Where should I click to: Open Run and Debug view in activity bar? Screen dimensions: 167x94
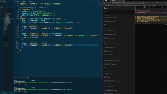pyautogui.click(x=1, y=9)
